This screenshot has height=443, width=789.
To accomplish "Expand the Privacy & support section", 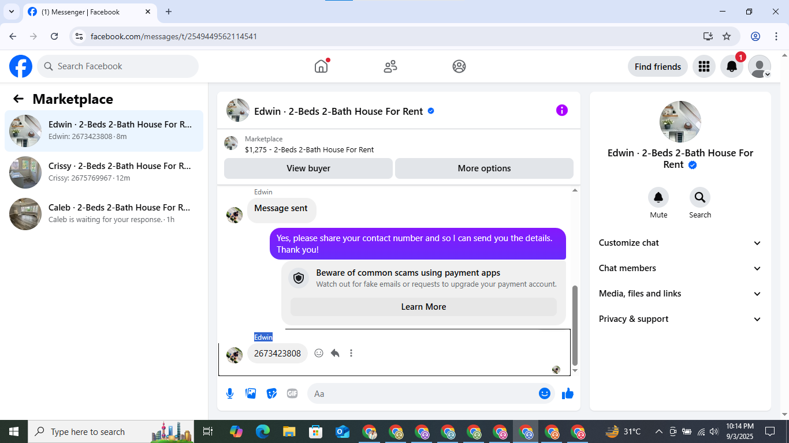I will pos(680,319).
